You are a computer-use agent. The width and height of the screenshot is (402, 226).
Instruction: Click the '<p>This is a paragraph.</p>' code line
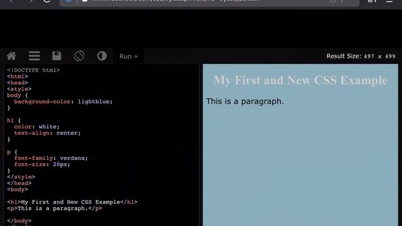tap(55, 208)
